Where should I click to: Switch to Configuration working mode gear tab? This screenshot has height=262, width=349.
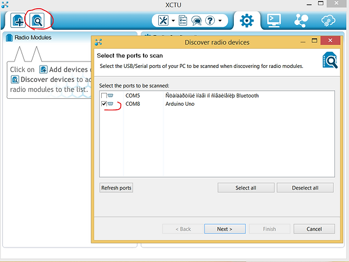point(247,21)
